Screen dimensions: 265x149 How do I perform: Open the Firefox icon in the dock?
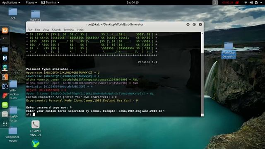coord(5,30)
